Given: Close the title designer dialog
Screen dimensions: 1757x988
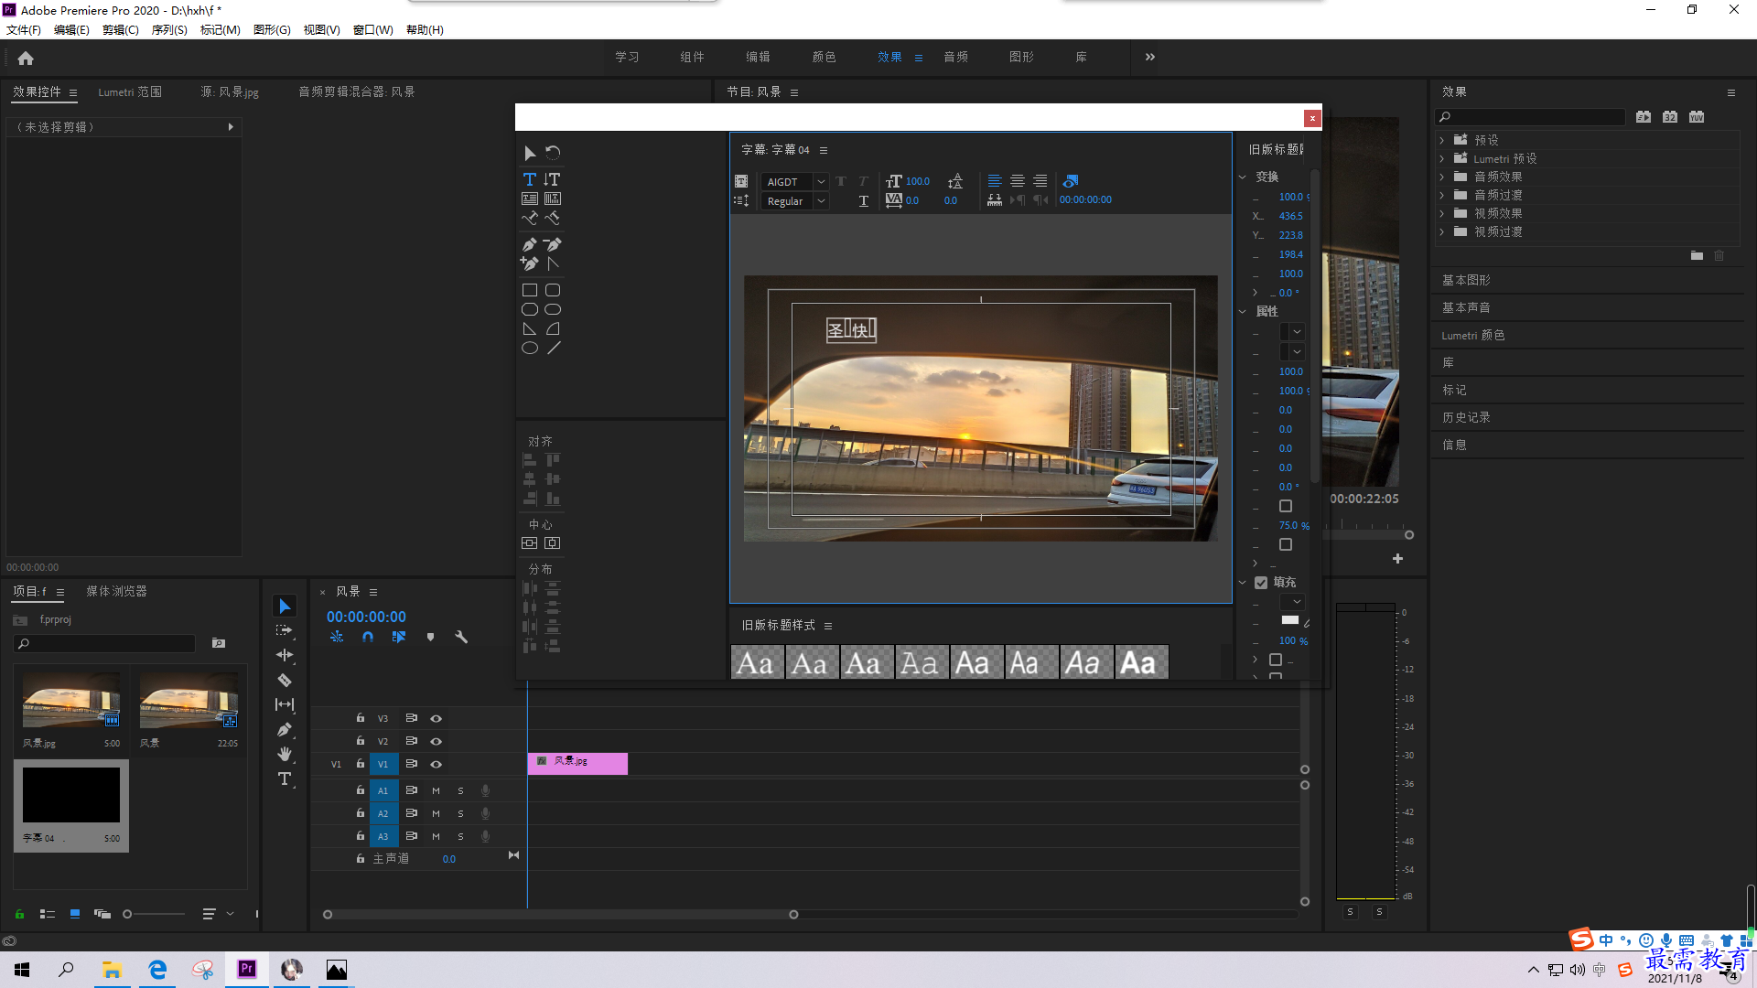Looking at the screenshot, I should (x=1312, y=118).
